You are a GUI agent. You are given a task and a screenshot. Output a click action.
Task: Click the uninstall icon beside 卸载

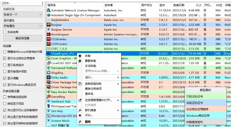pyautogui.click(x=80, y=56)
